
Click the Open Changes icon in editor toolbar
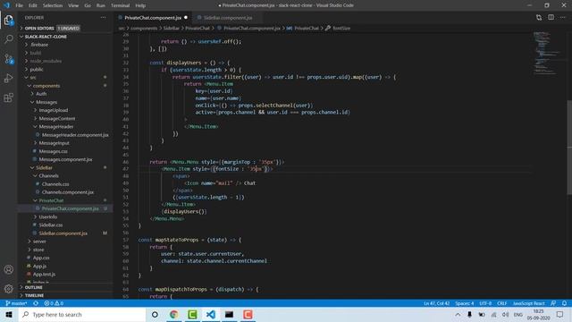coord(539,18)
